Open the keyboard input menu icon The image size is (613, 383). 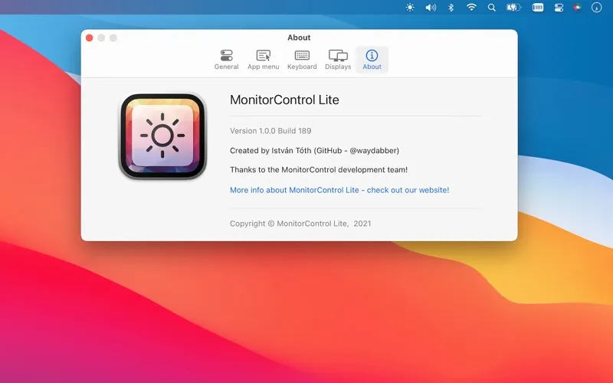538,8
